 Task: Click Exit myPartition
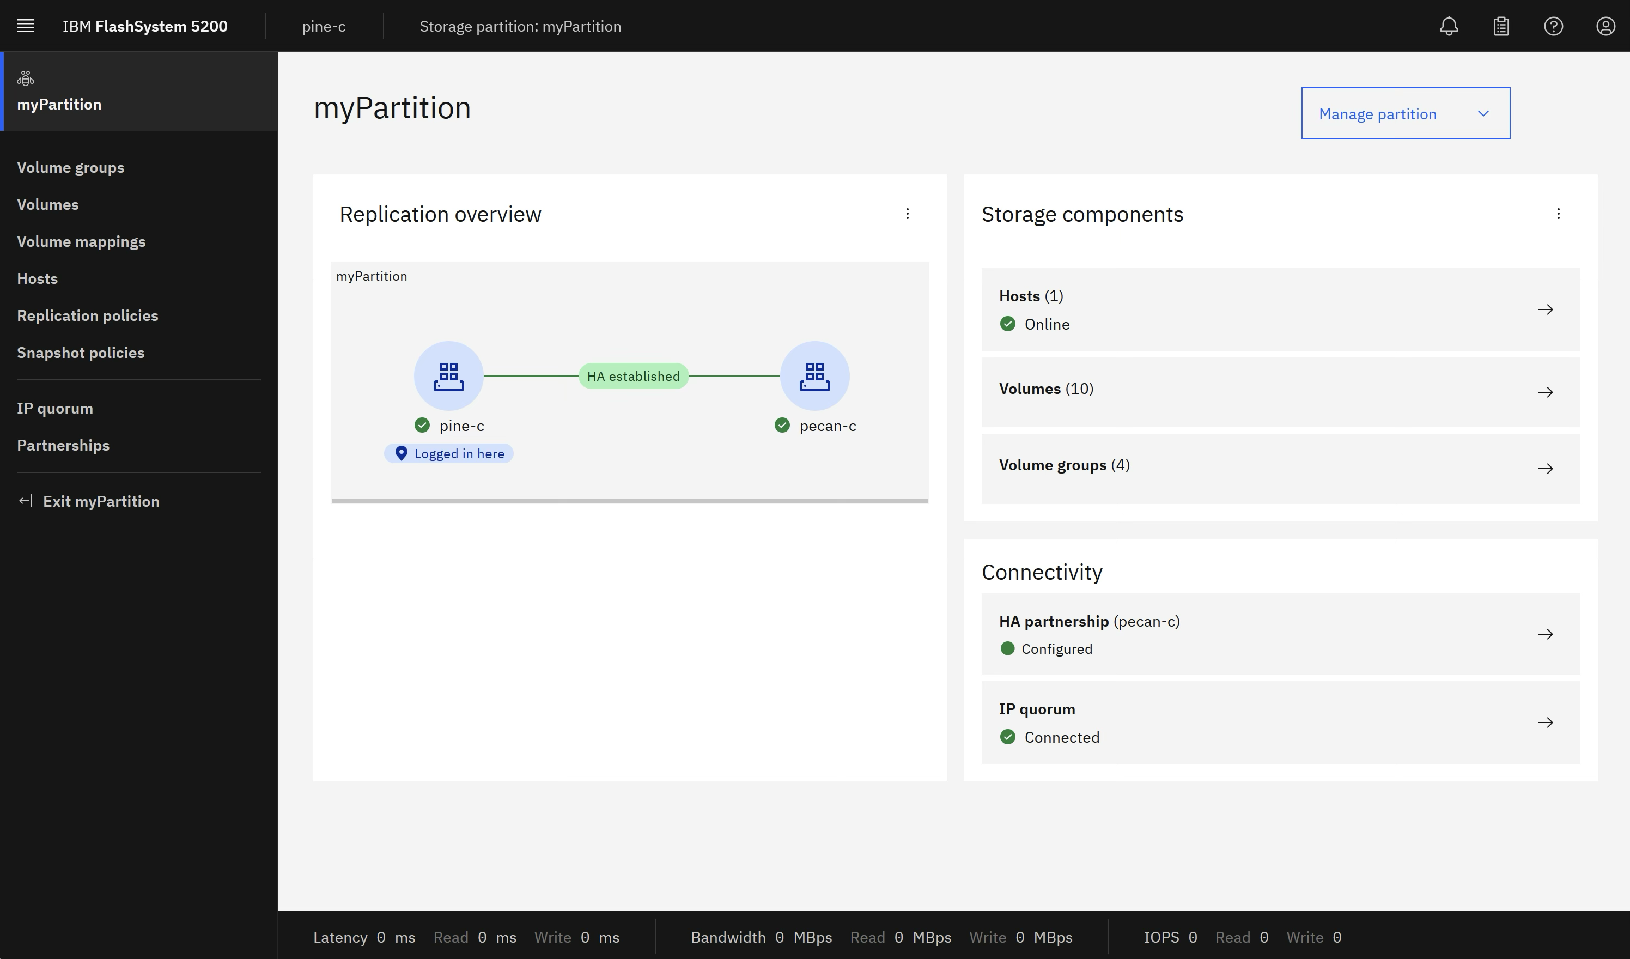tap(101, 501)
